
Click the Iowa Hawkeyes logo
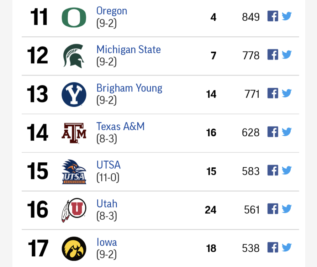pyautogui.click(x=74, y=249)
